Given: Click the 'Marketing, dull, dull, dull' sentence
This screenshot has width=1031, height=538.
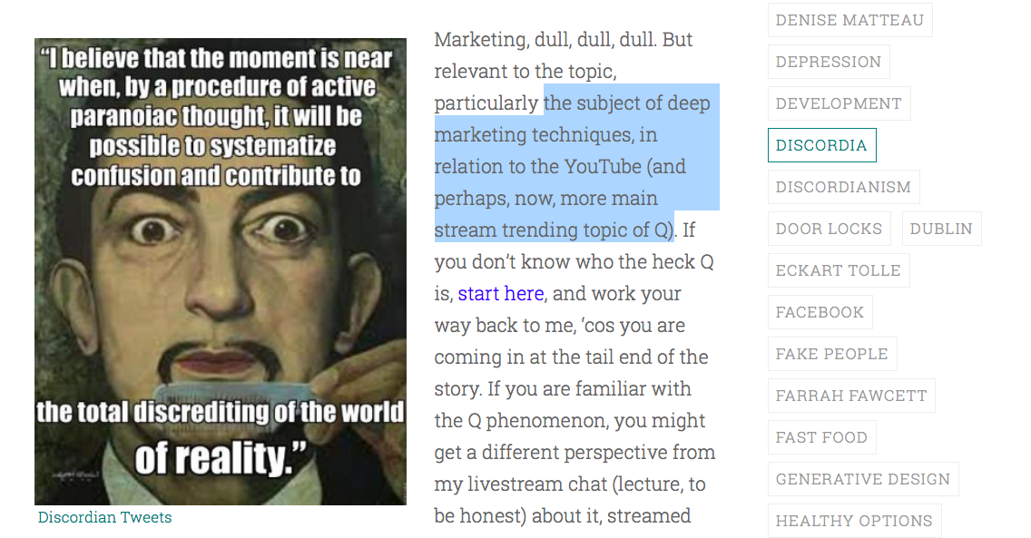Looking at the screenshot, I should coord(563,40).
